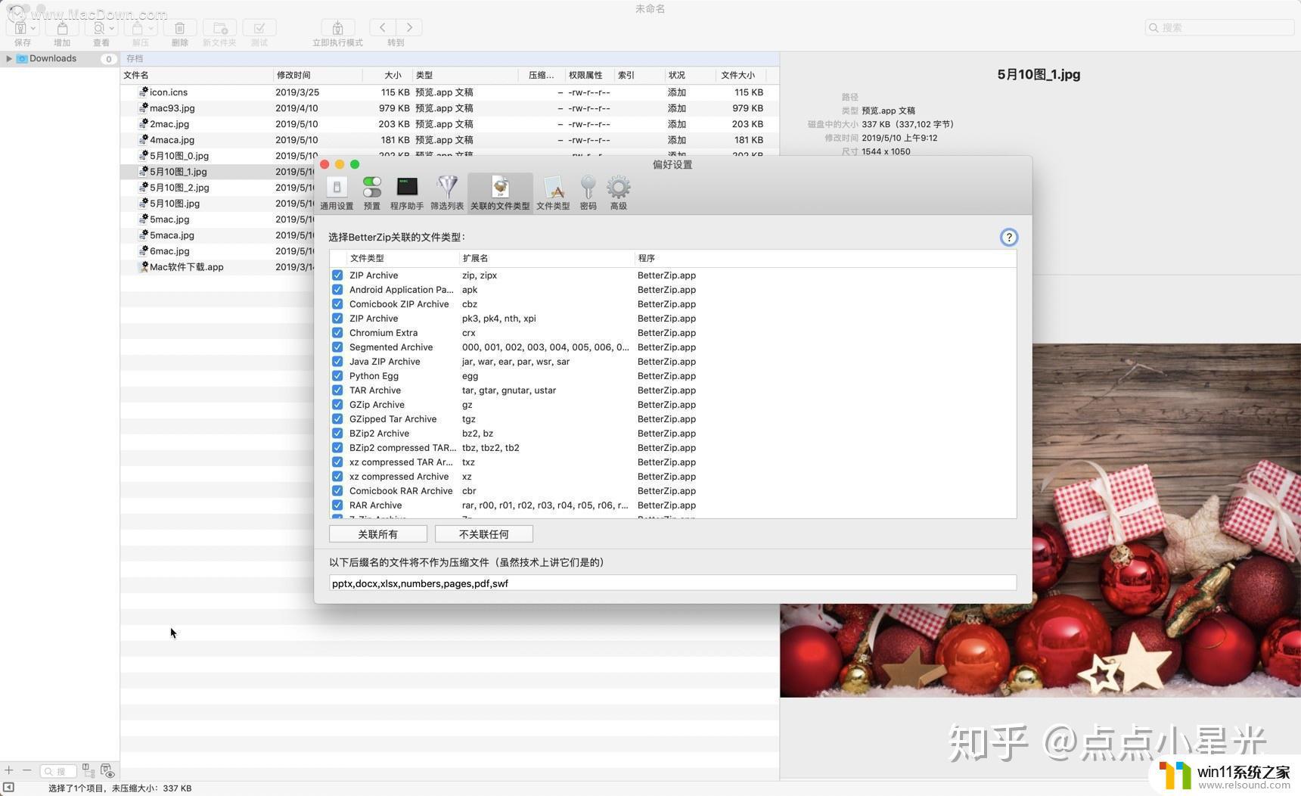Click the help question mark button
The width and height of the screenshot is (1301, 796).
[x=1008, y=237]
